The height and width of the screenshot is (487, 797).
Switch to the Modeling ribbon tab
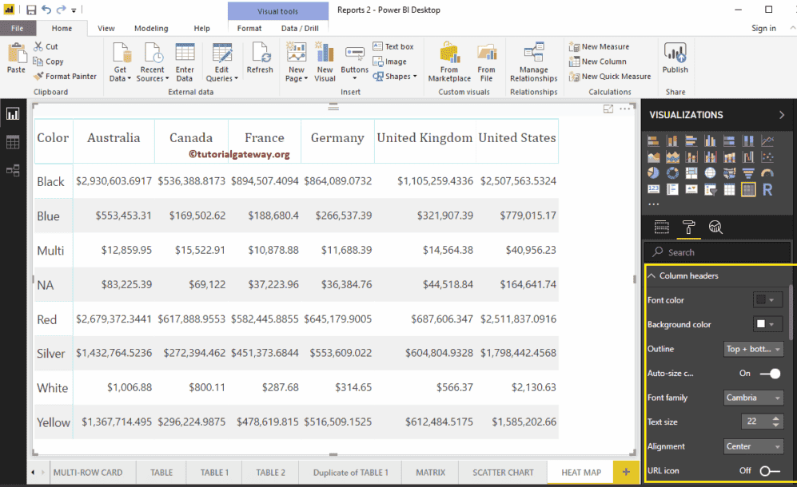point(151,26)
